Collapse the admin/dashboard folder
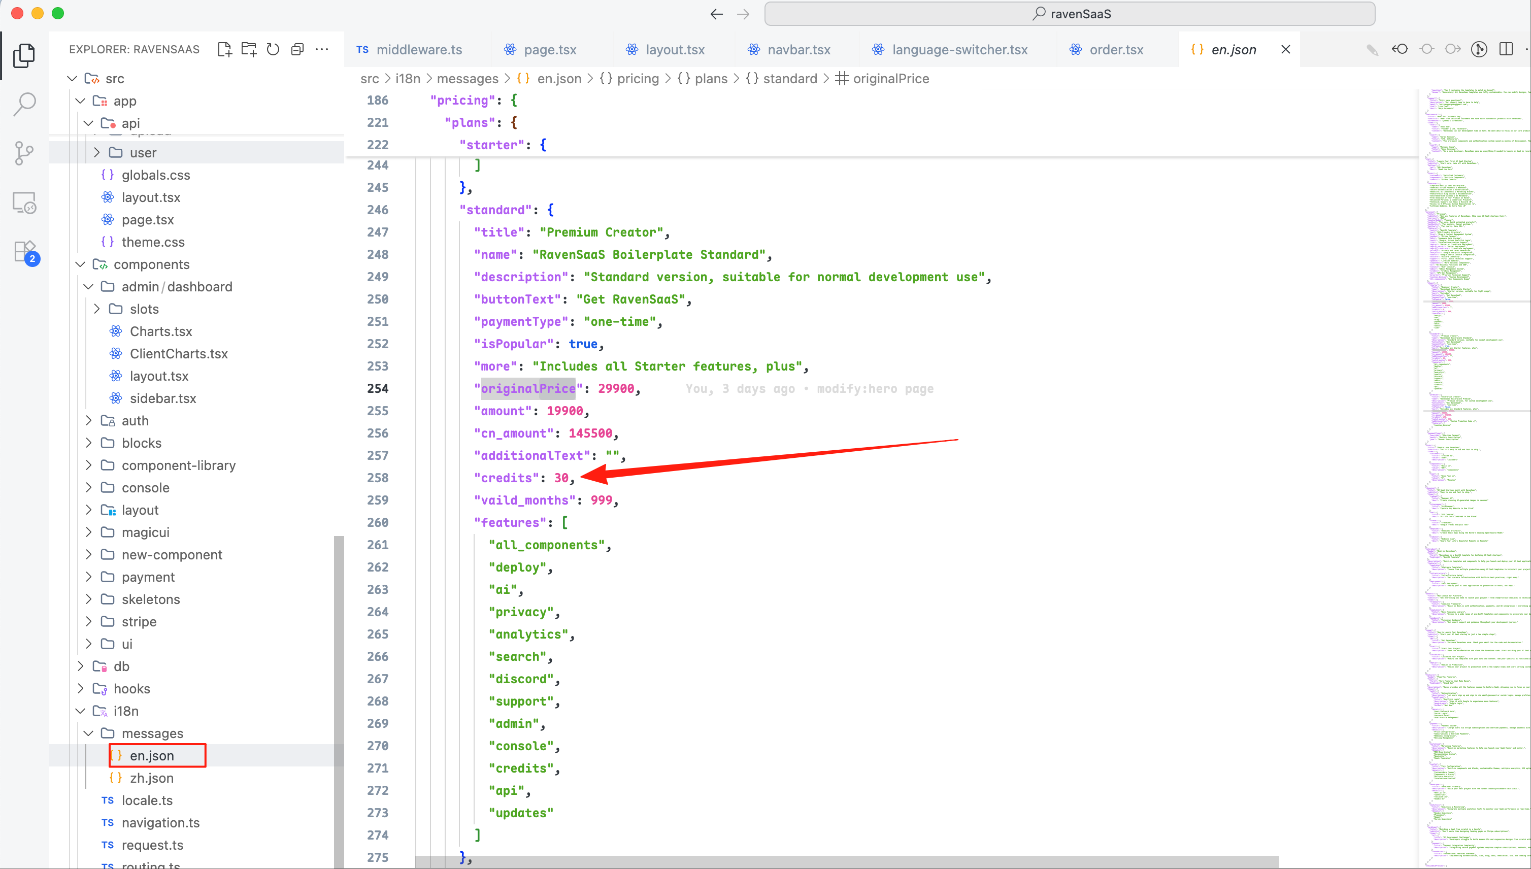The width and height of the screenshot is (1531, 869). 89,286
